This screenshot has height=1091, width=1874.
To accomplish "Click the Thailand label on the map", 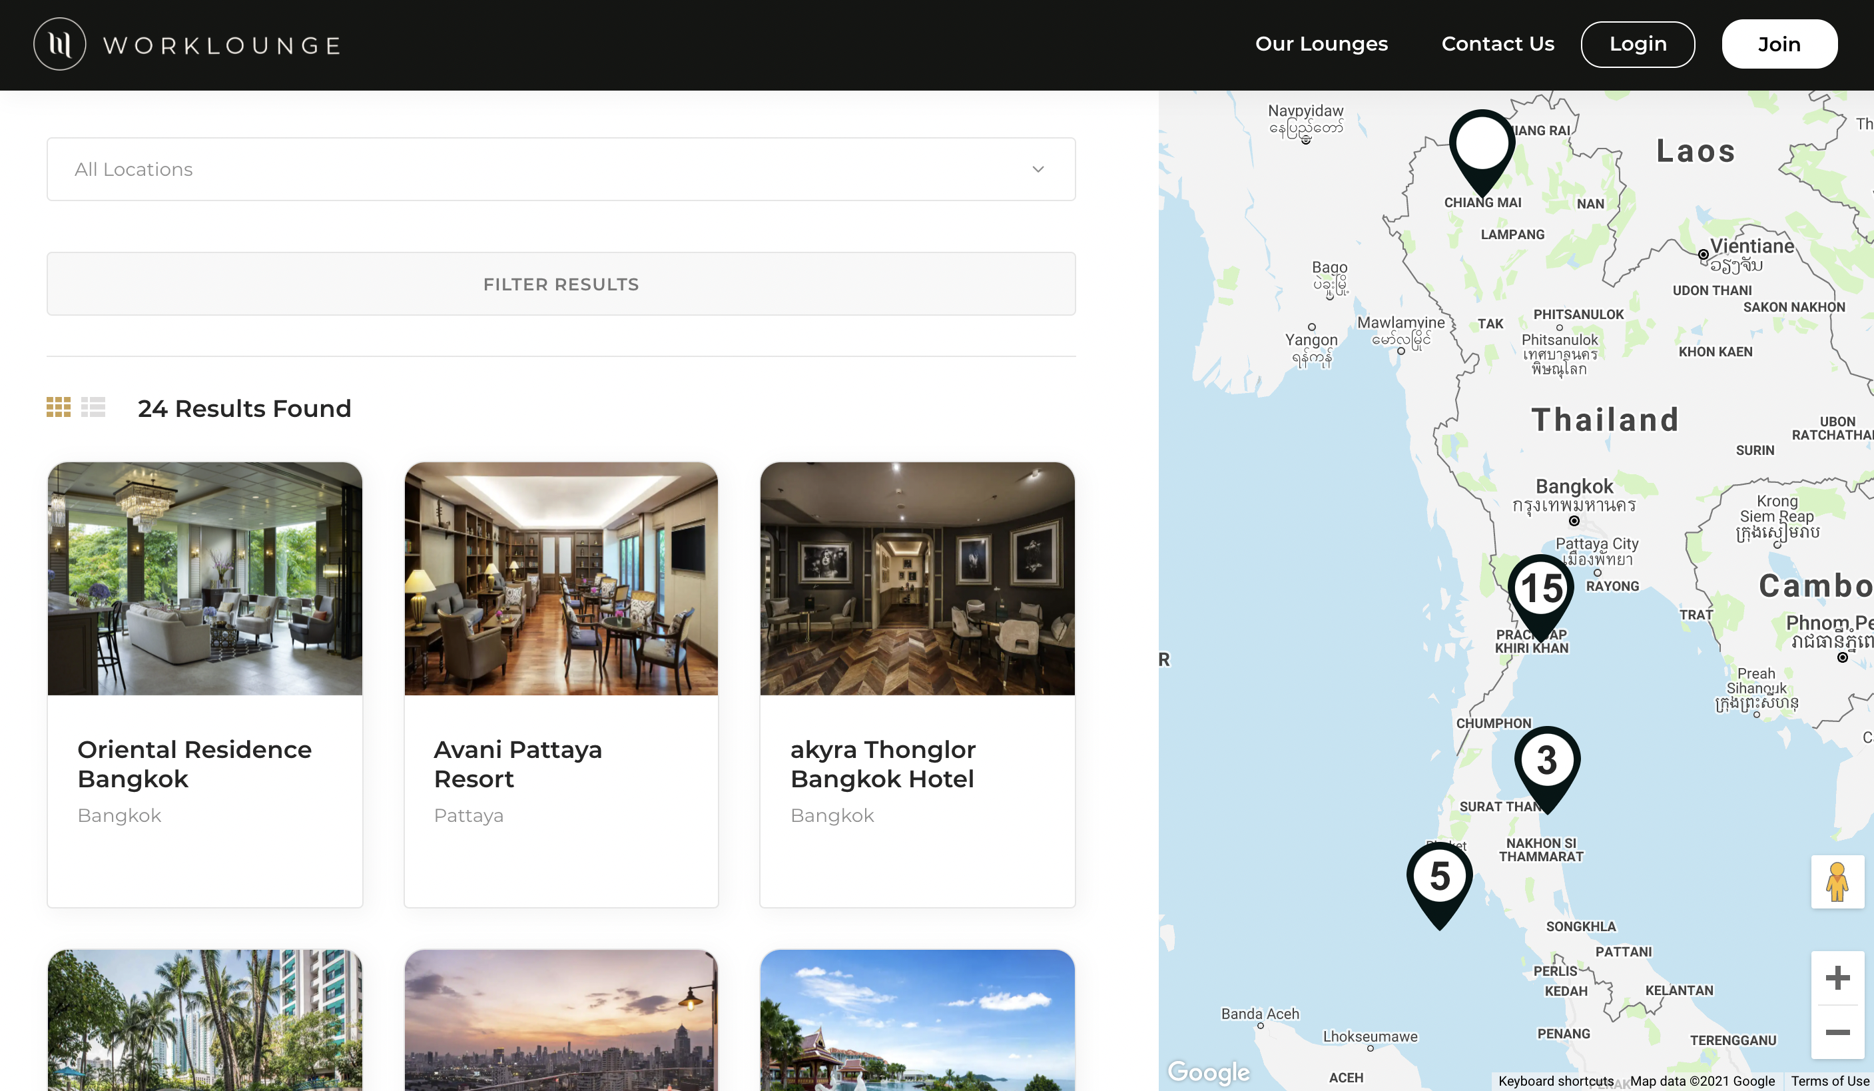I will 1605,420.
